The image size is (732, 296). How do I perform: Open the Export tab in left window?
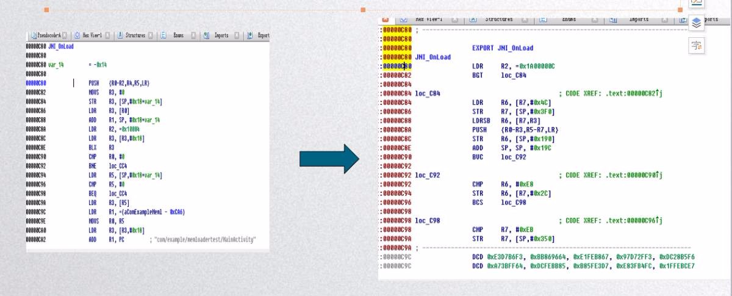coord(264,35)
